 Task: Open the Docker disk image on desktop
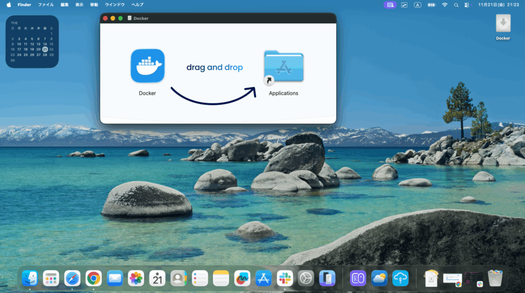502,24
